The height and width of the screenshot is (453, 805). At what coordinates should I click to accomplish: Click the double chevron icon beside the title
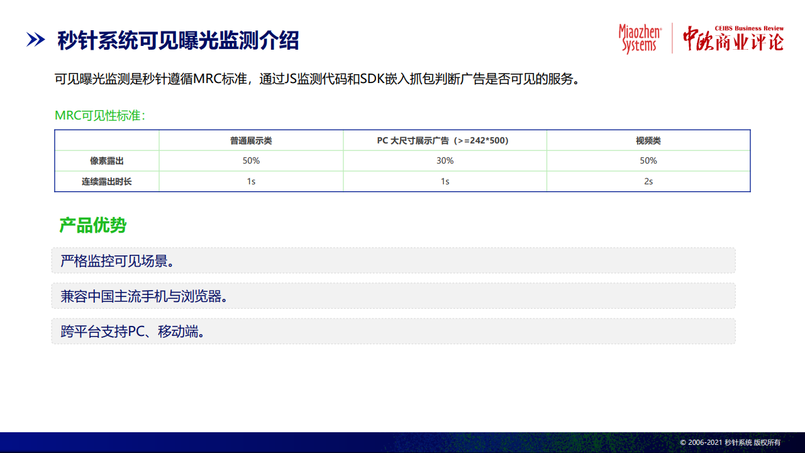click(35, 40)
